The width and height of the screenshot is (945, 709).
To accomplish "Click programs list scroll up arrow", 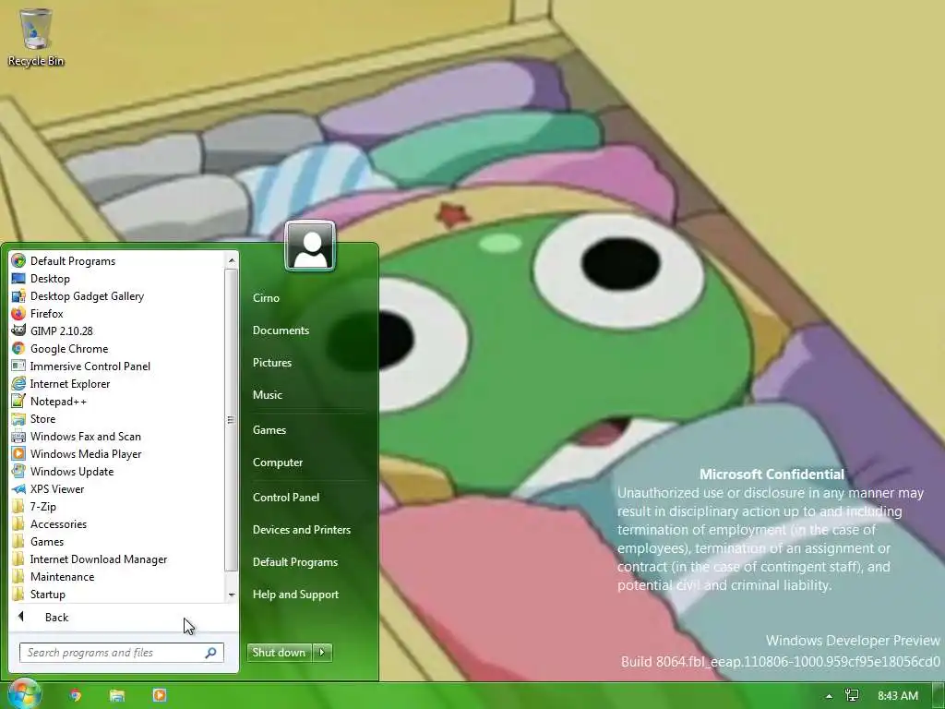I will [232, 260].
